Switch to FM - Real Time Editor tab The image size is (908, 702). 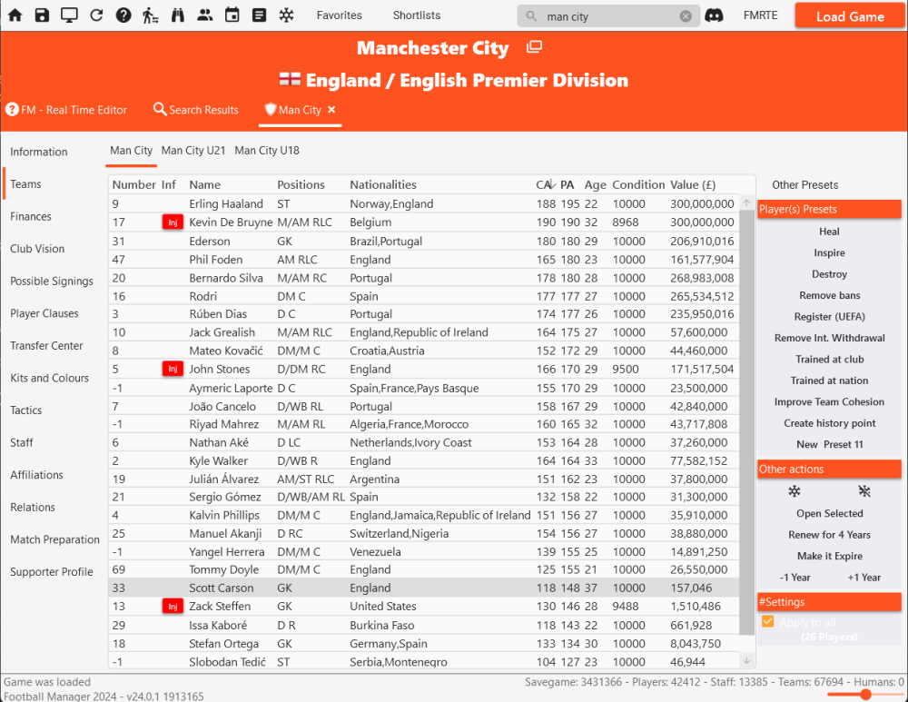[66, 110]
